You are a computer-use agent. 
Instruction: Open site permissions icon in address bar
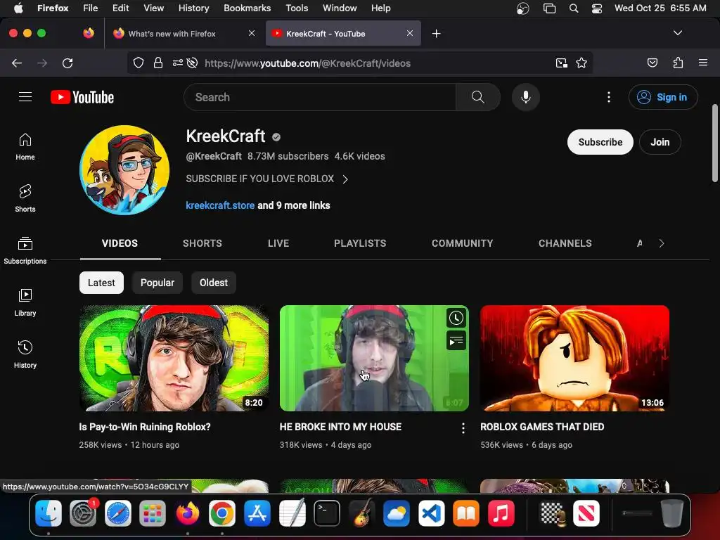(x=178, y=63)
